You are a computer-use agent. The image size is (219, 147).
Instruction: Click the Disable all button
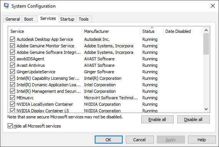tap(193, 120)
